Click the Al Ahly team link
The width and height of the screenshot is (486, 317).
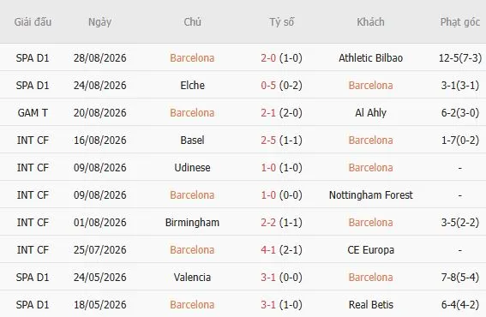(370, 113)
